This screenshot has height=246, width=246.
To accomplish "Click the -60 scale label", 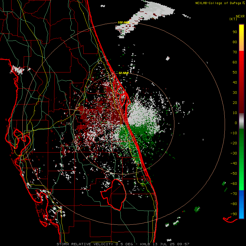I will pos(234,184).
